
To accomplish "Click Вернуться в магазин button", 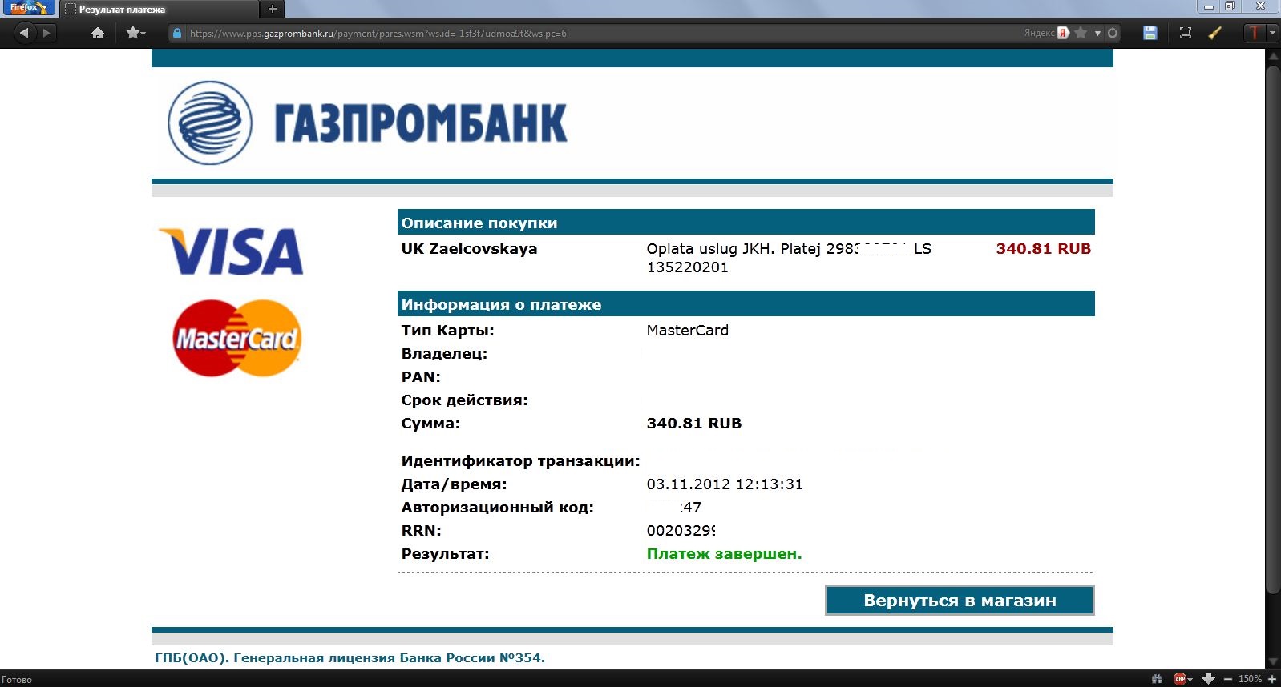I will [960, 601].
